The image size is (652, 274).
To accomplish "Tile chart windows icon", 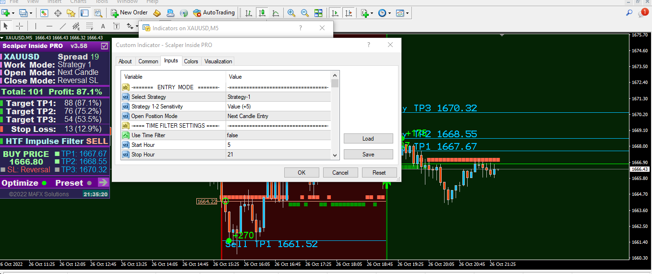I will pos(318,13).
